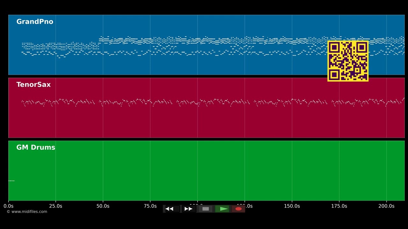Open the www.midifiles.com copyright link

pyautogui.click(x=27, y=212)
